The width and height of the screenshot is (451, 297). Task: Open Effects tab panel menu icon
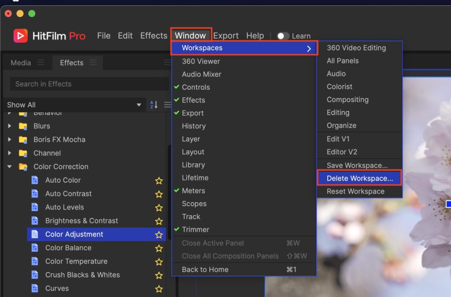click(93, 62)
